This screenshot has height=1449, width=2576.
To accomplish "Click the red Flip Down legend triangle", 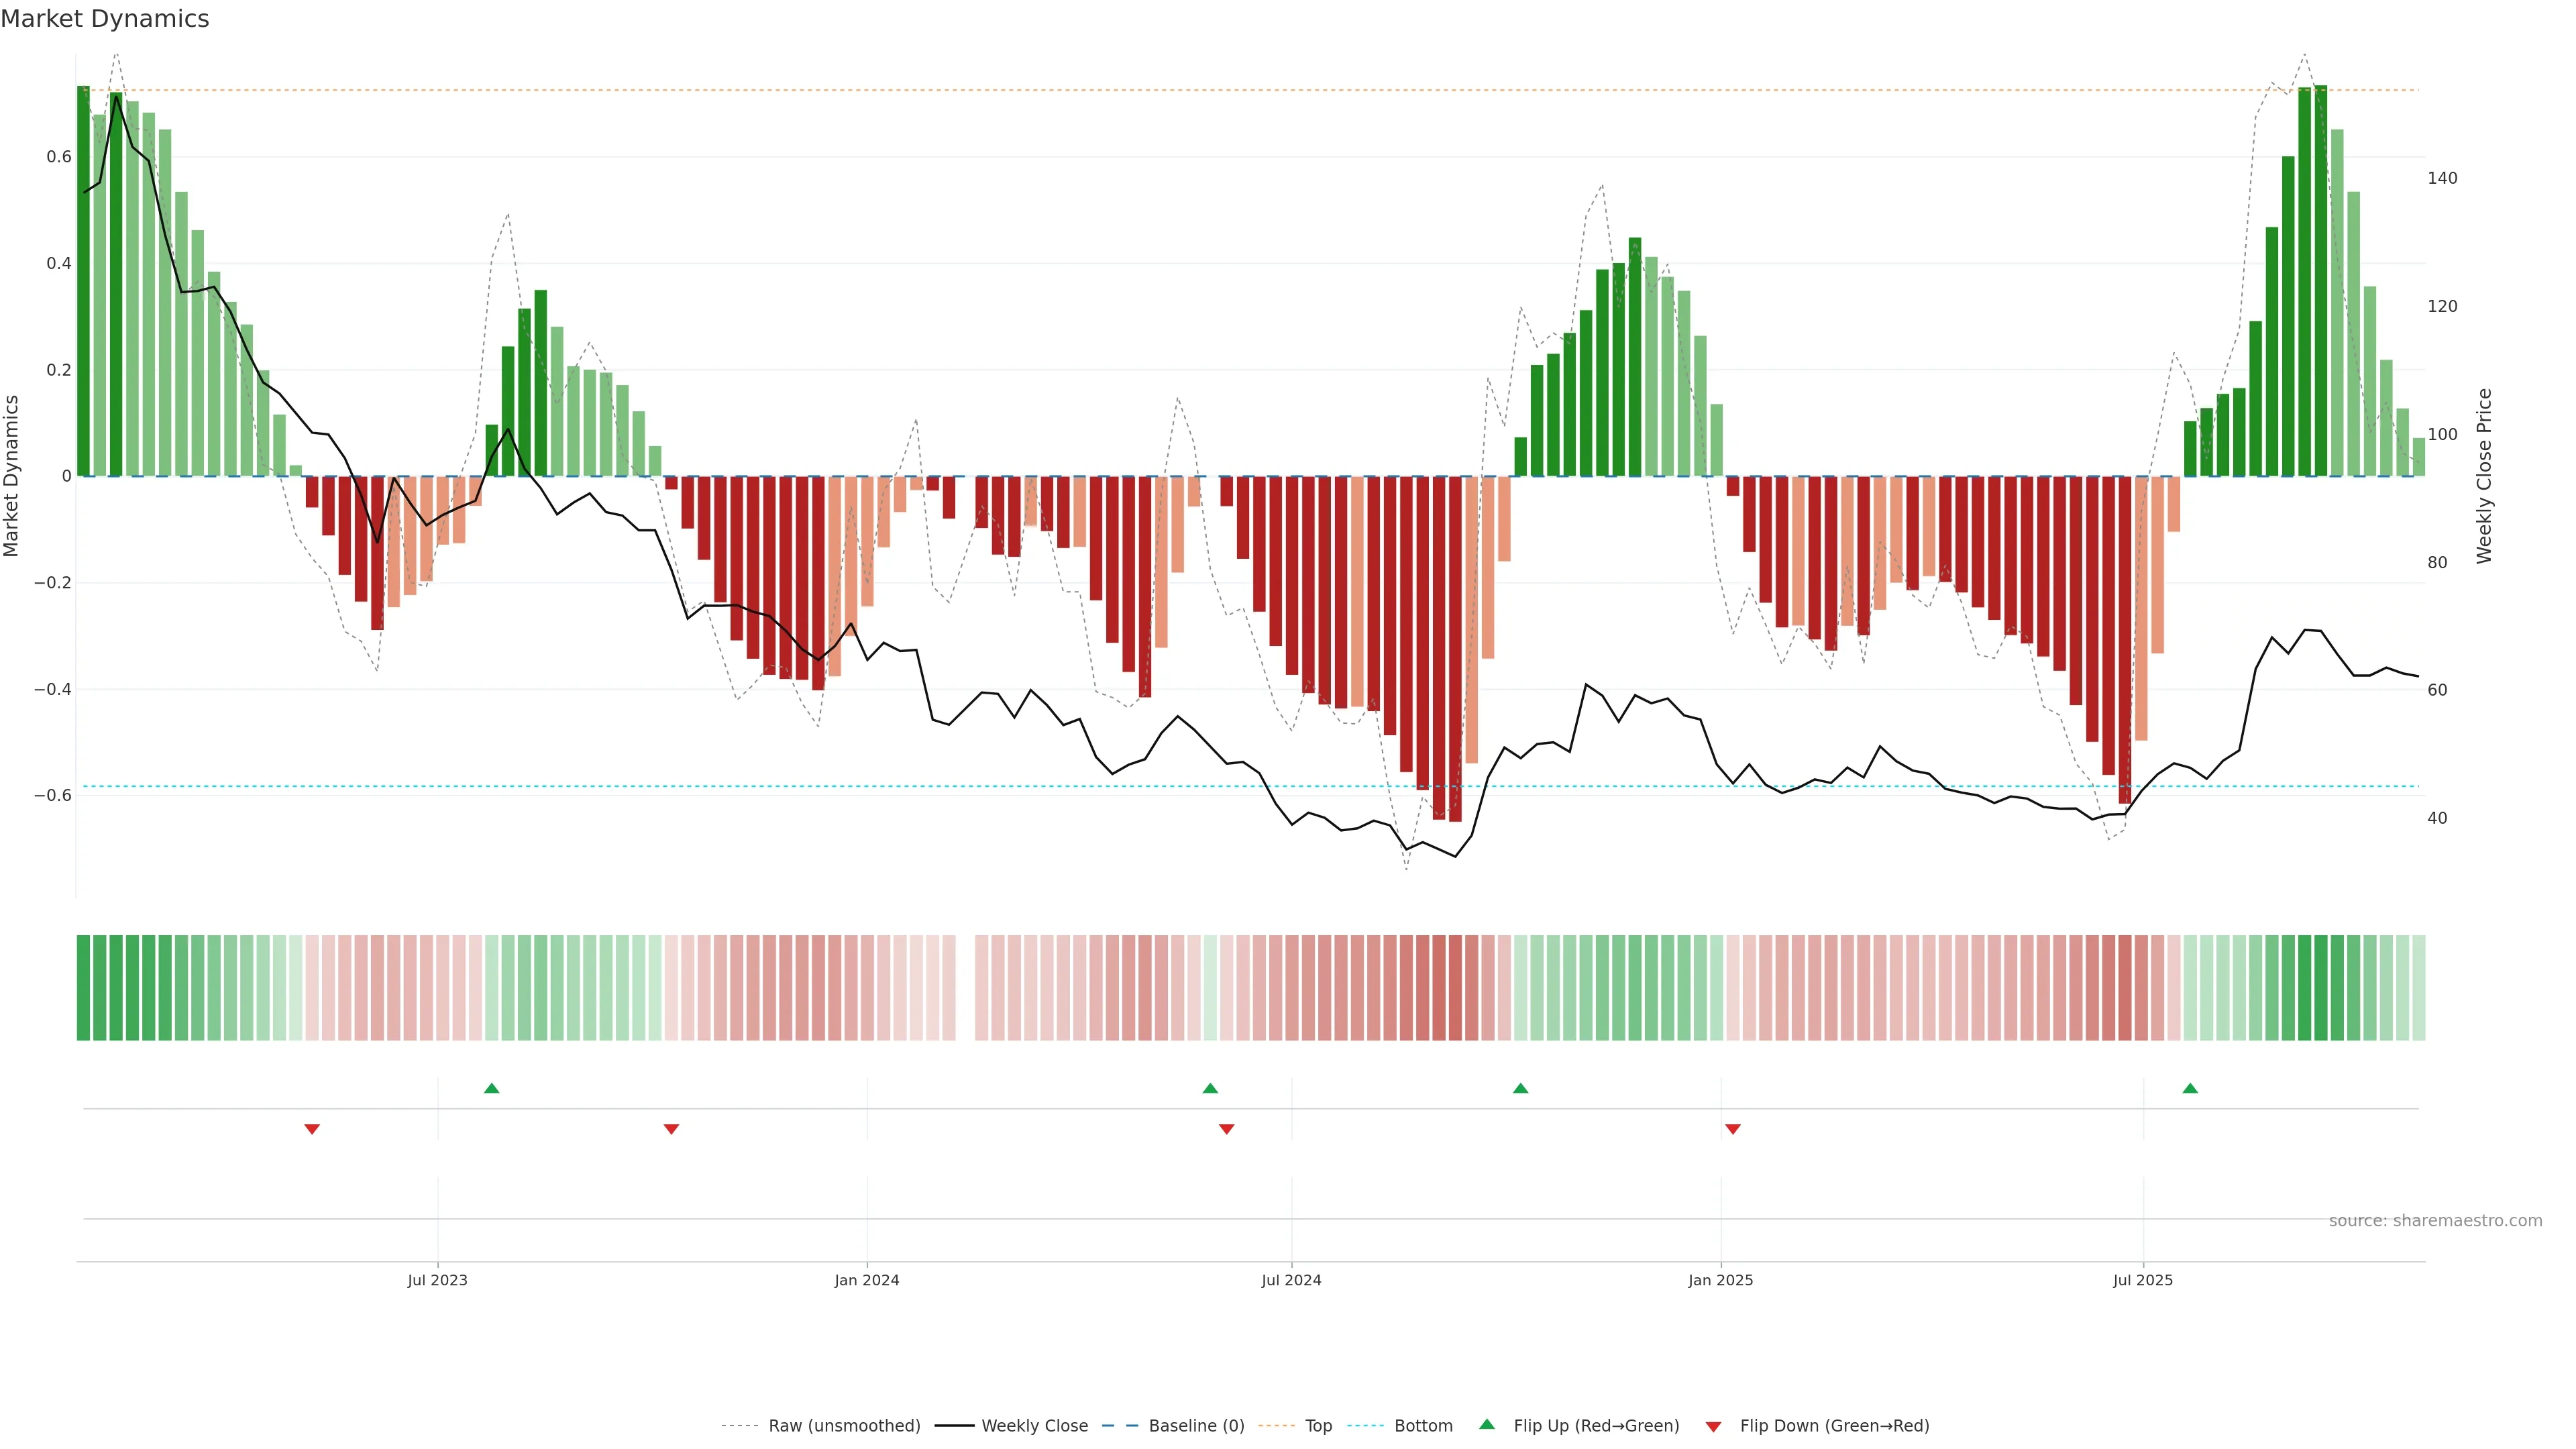I will pyautogui.click(x=1713, y=1427).
